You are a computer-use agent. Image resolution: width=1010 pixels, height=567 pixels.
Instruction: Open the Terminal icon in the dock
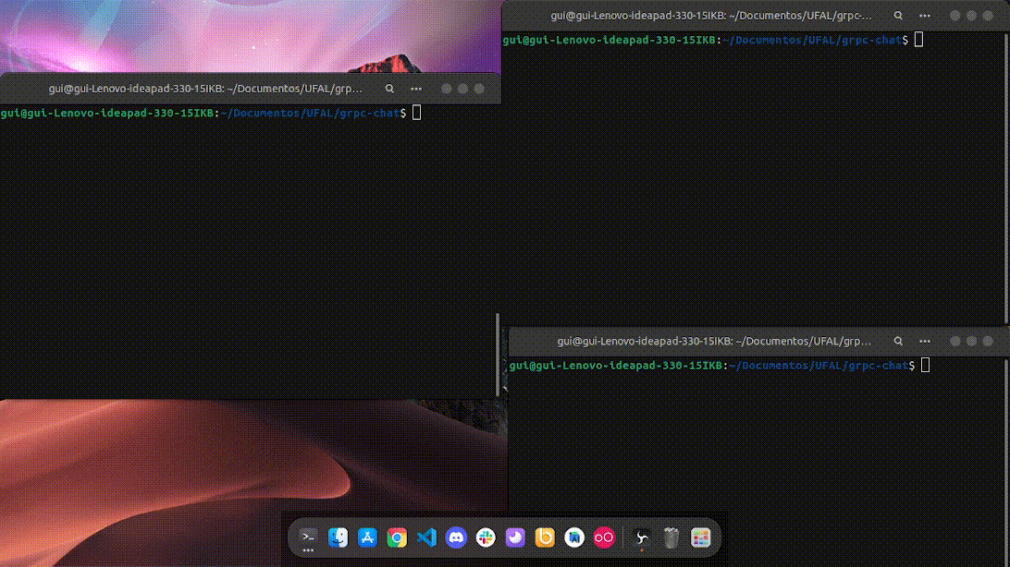coord(309,537)
